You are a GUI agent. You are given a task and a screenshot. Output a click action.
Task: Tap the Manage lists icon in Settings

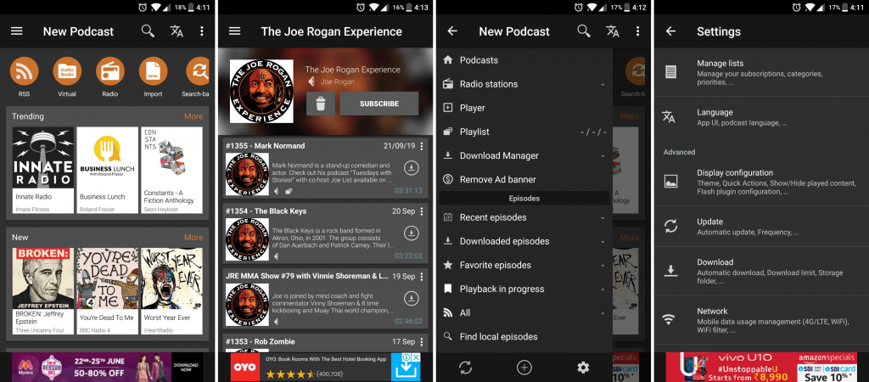670,72
